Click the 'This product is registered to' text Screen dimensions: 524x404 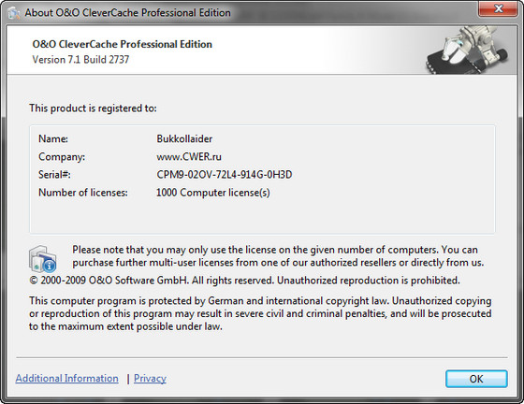click(93, 108)
